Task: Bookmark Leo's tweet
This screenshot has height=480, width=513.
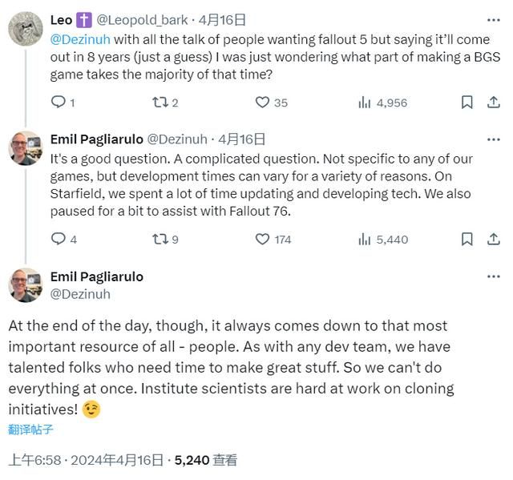Action: (x=467, y=103)
